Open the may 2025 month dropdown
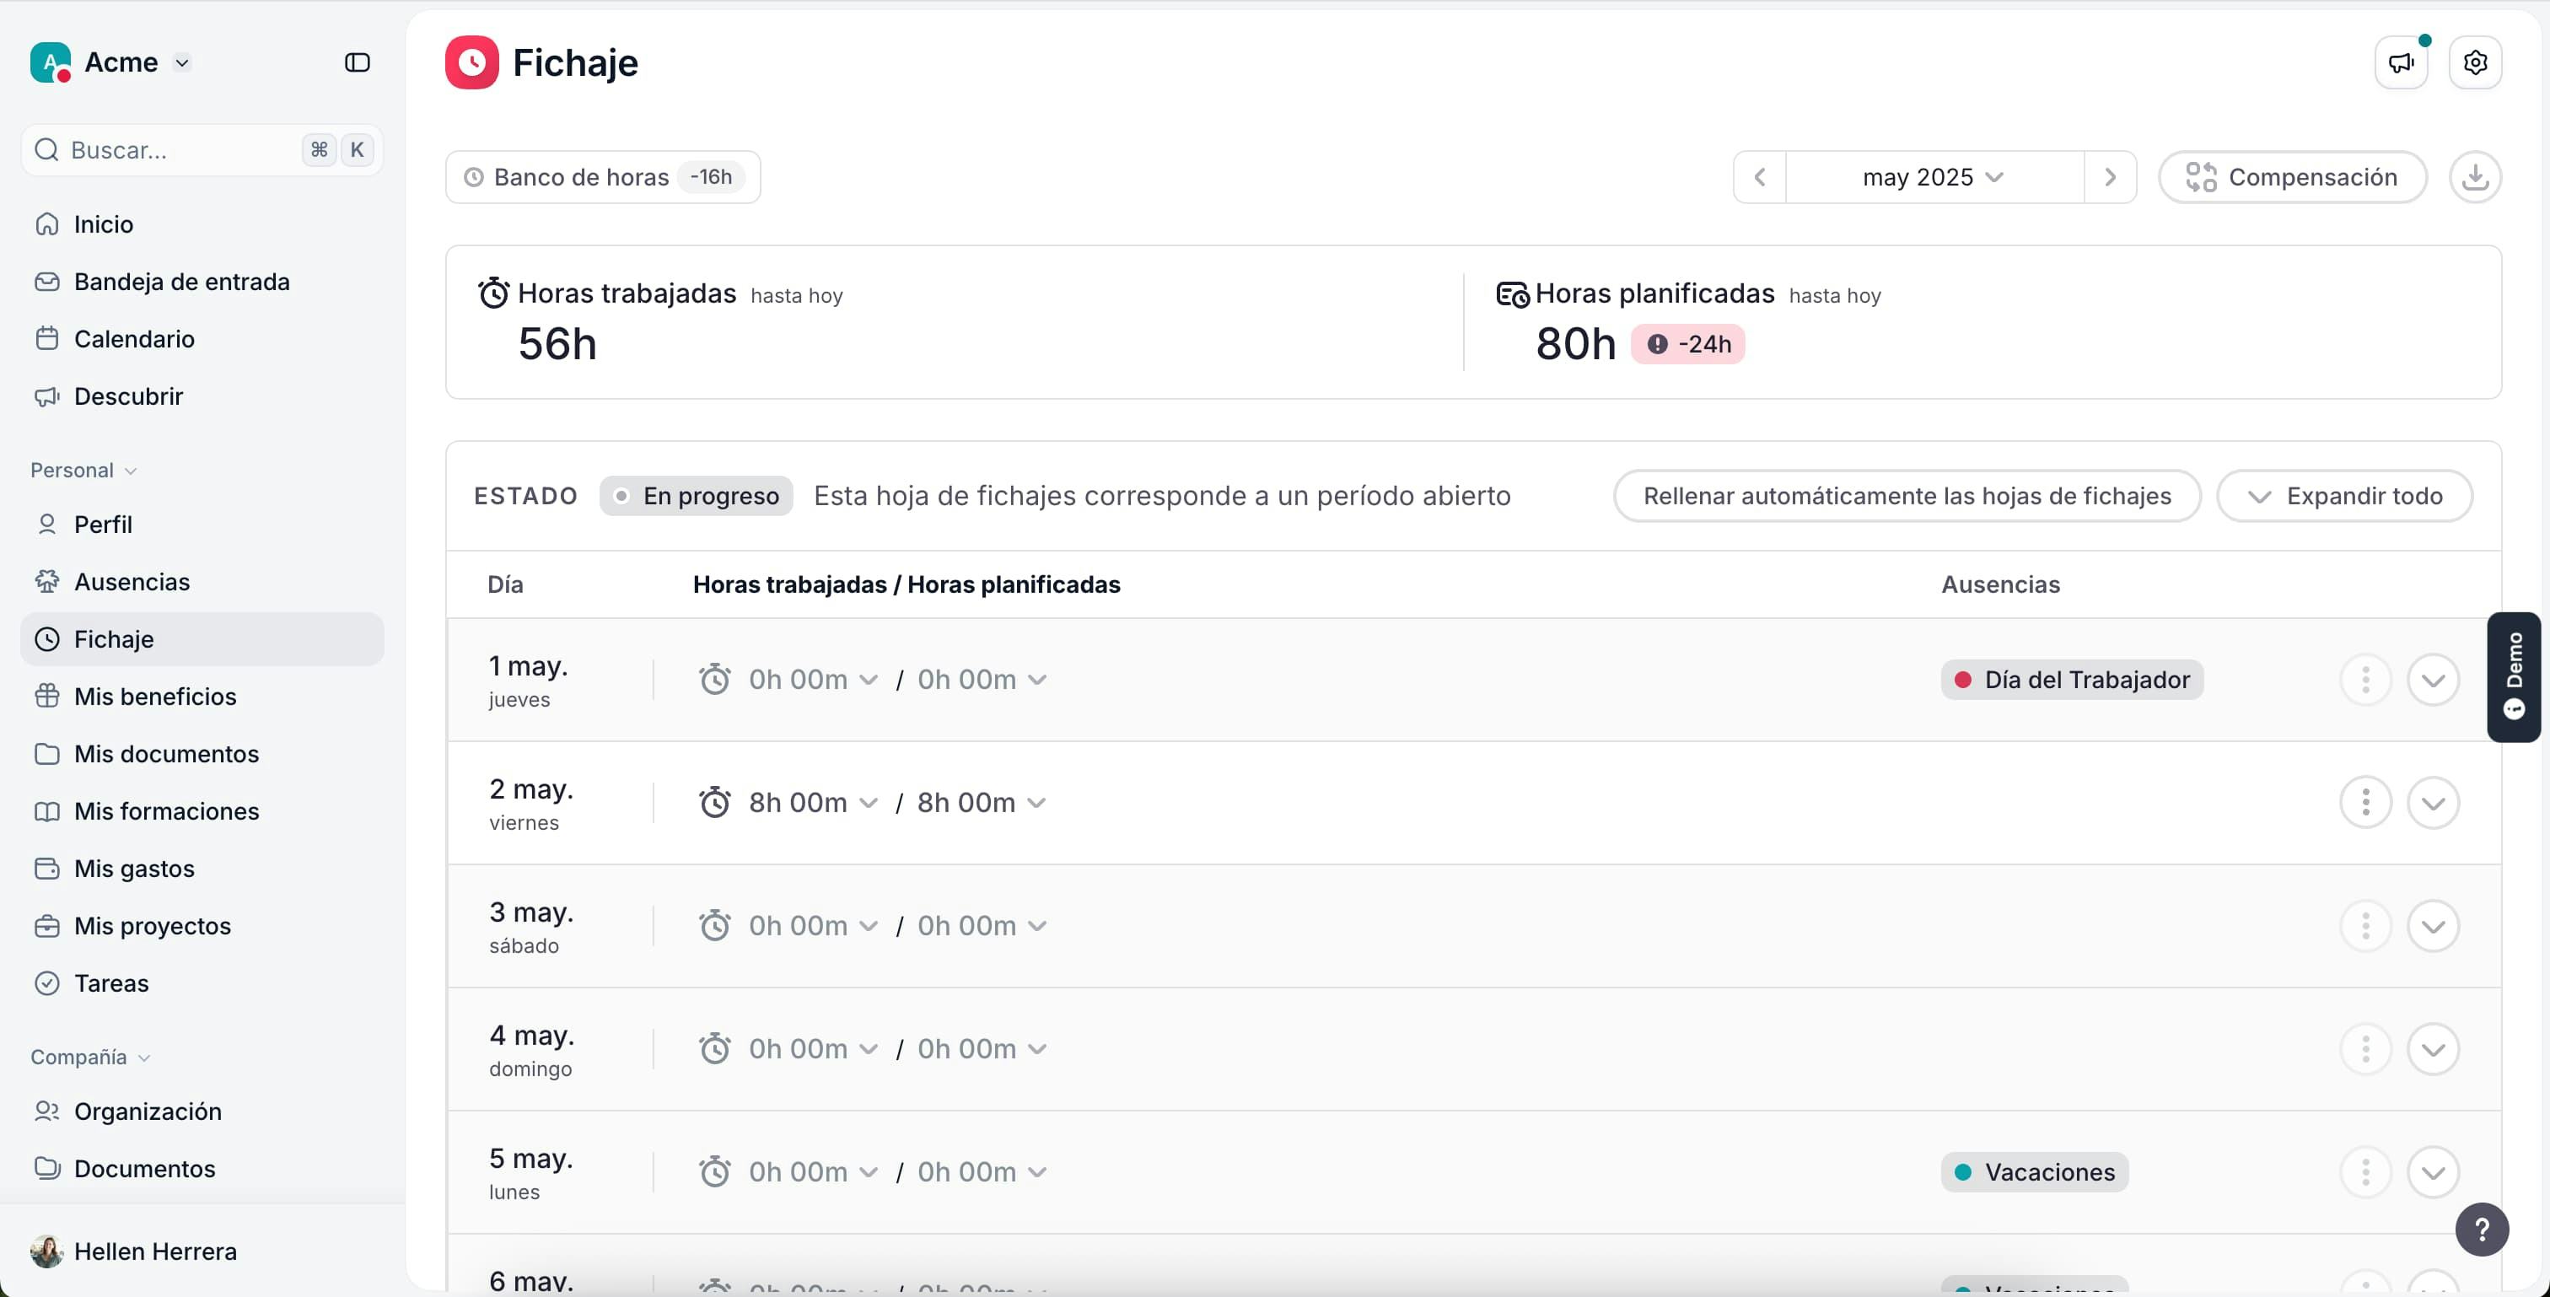 click(1934, 177)
